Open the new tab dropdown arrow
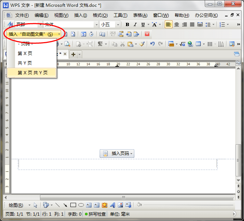This screenshot has height=221, width=244. (x=80, y=54)
